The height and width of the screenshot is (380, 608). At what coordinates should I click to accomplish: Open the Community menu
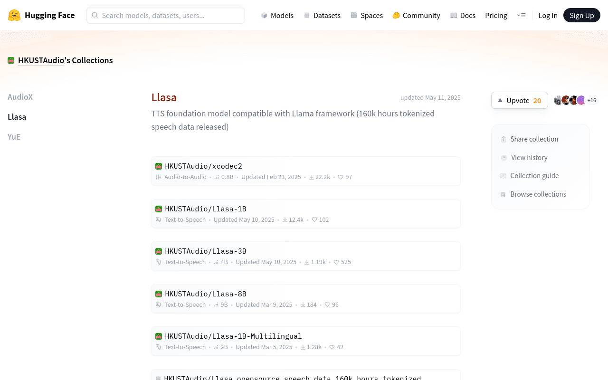click(x=417, y=15)
